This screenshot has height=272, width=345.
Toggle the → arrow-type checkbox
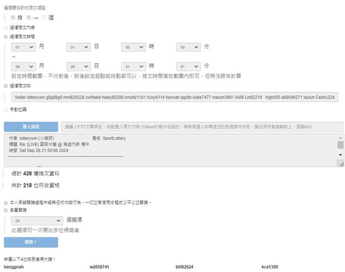[29, 17]
